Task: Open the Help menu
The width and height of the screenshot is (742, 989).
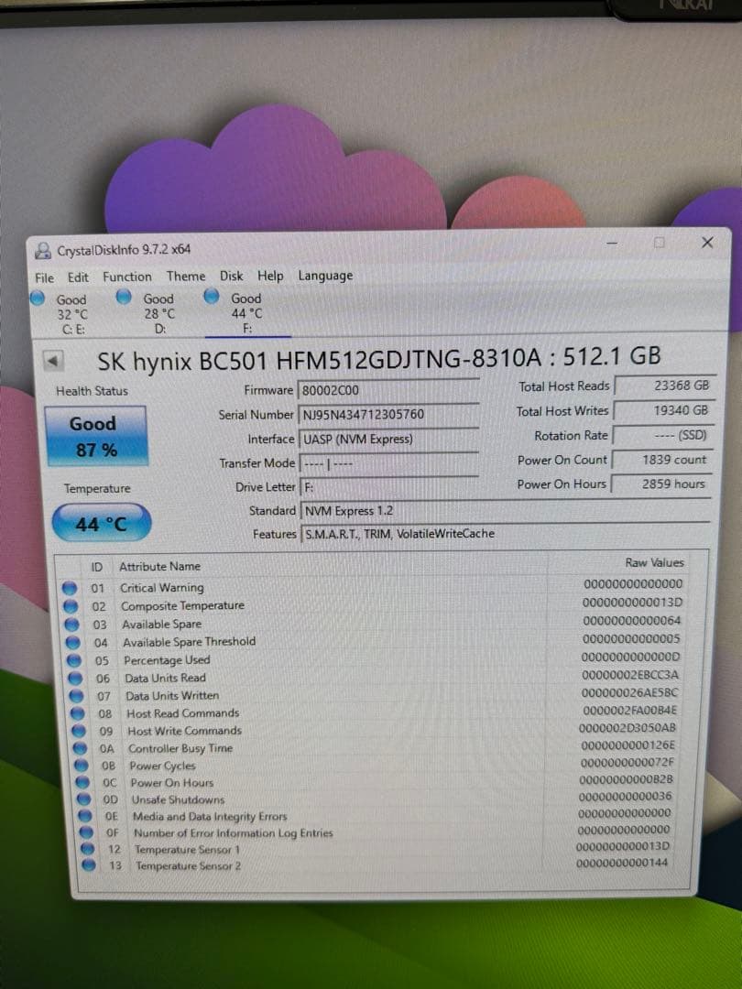Action: click(270, 276)
